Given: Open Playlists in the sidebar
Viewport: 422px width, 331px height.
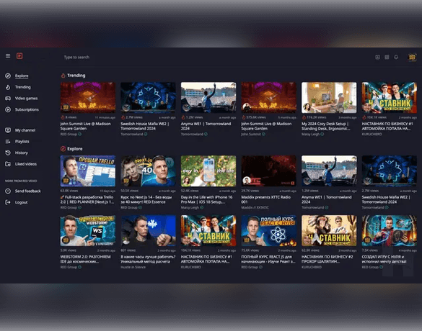Looking at the screenshot, I should pyautogui.click(x=22, y=142).
